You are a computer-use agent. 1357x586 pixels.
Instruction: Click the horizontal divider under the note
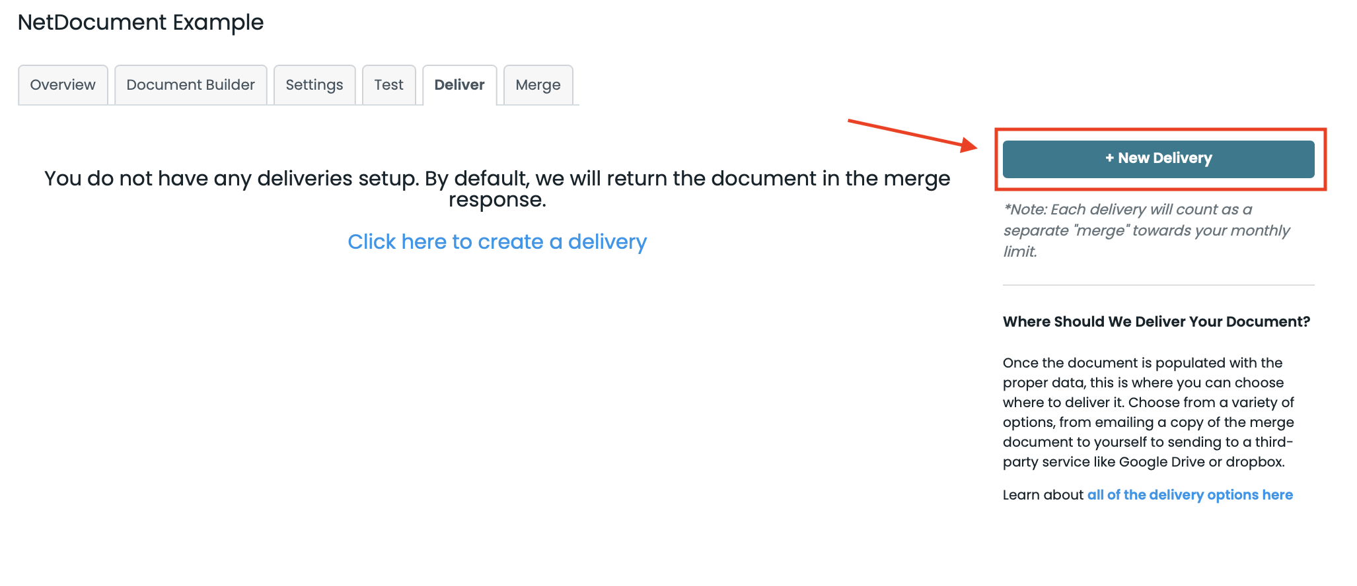click(x=1158, y=285)
